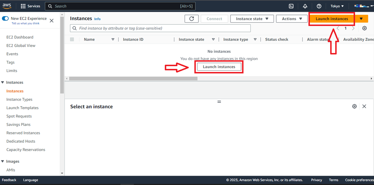
Task: Click the split panel resize handle
Action: (x=219, y=102)
